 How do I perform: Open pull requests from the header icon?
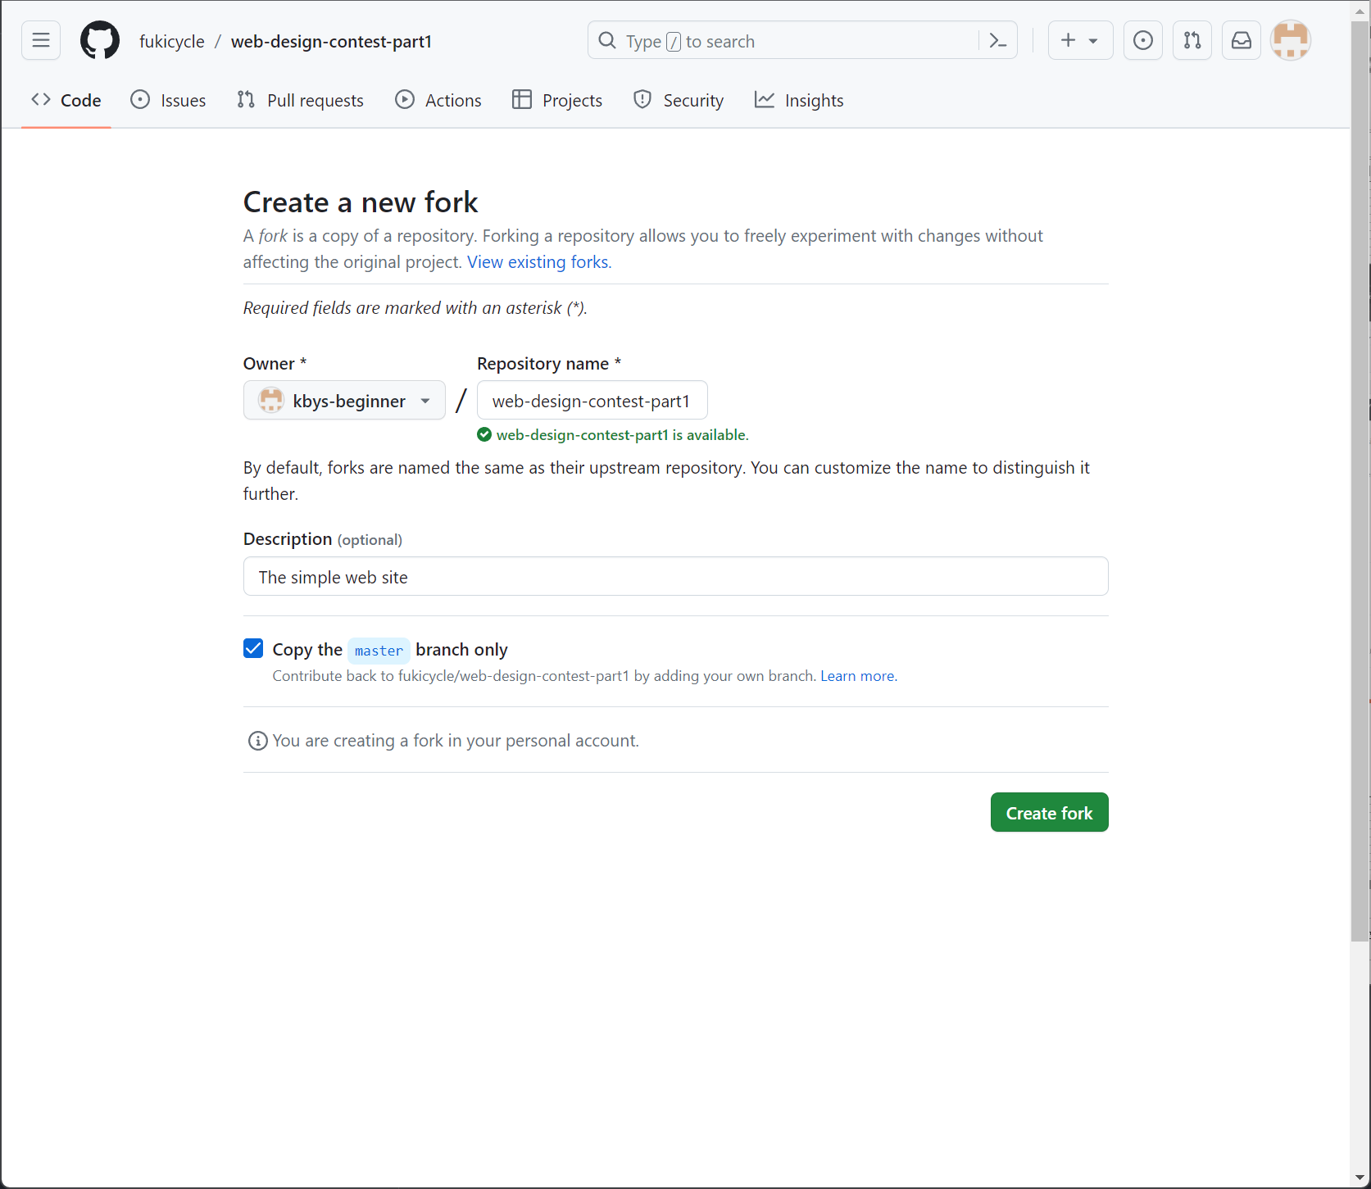(1192, 40)
